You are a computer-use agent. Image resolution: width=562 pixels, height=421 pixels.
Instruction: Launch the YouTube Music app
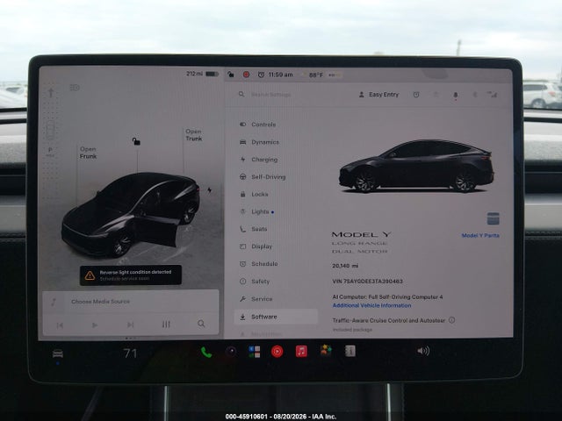point(277,352)
